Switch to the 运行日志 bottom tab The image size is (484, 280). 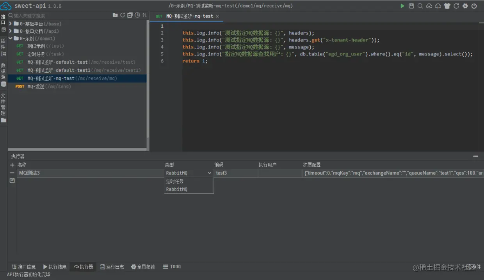(112, 267)
